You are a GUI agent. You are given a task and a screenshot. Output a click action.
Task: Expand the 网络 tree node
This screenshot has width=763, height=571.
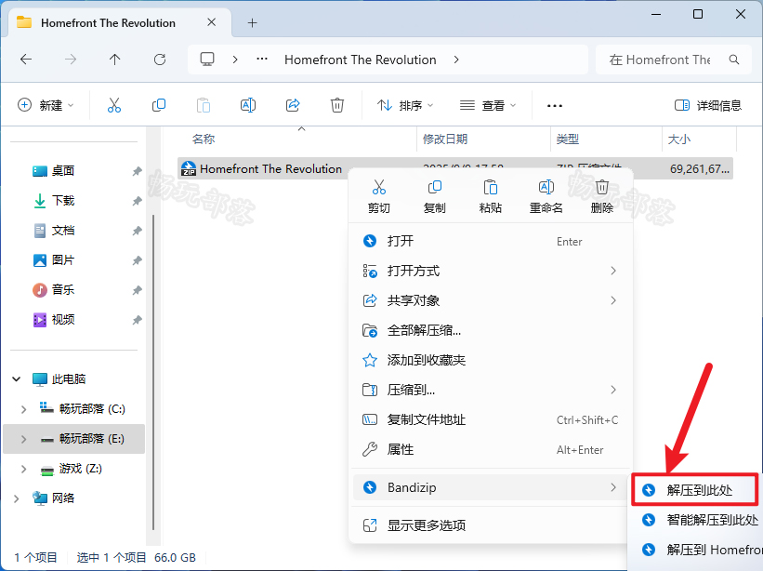click(17, 498)
